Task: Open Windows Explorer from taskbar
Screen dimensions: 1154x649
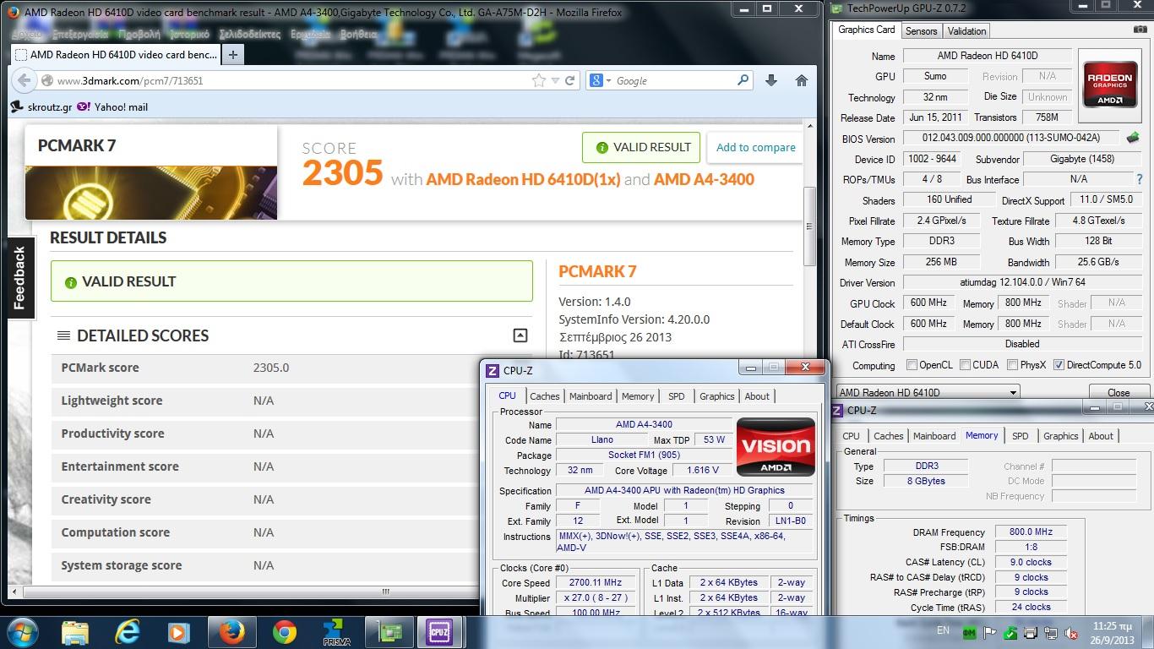Action: coord(75,632)
